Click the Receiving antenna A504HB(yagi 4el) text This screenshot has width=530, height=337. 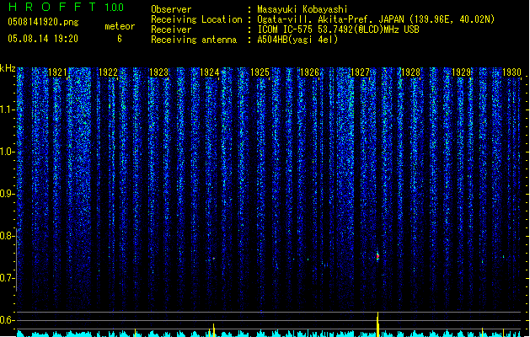tap(297, 40)
